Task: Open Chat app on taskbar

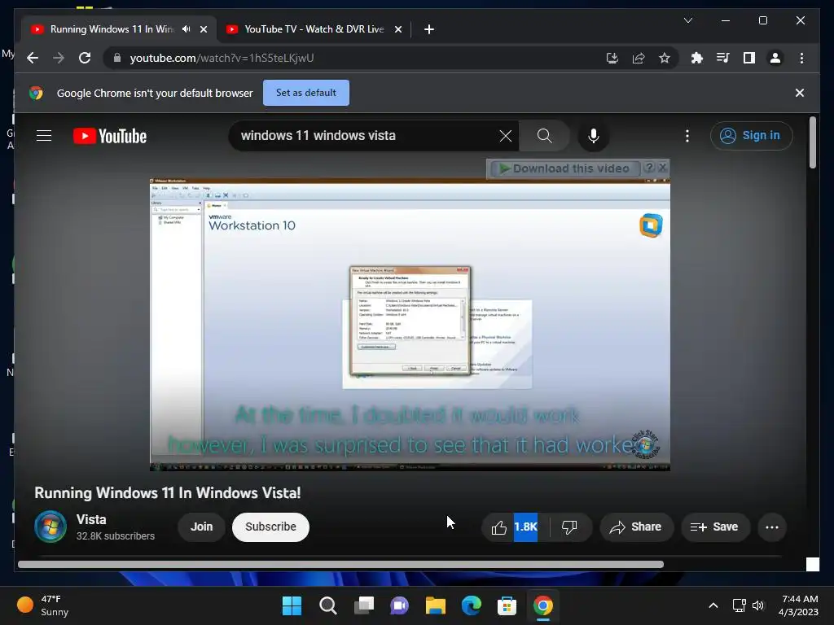Action: click(399, 605)
